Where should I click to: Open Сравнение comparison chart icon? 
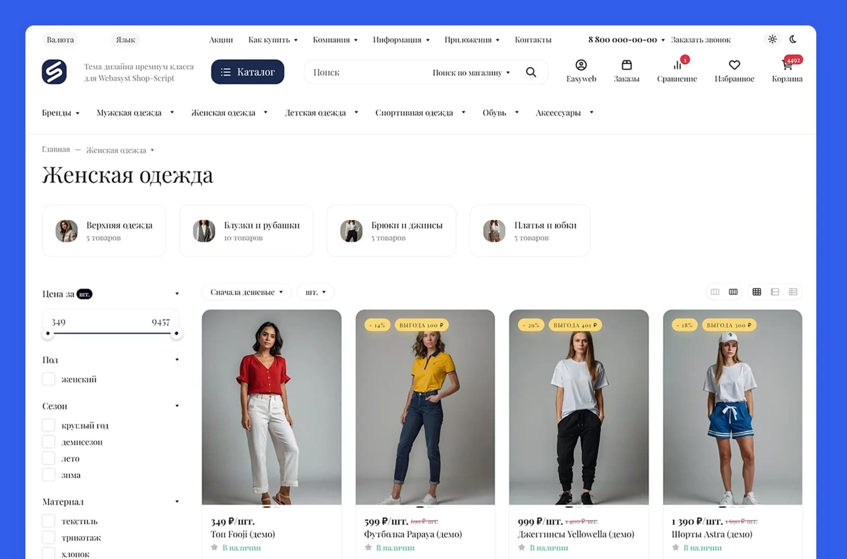[677, 65]
